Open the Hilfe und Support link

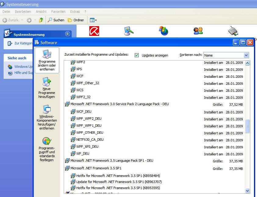click(23, 73)
